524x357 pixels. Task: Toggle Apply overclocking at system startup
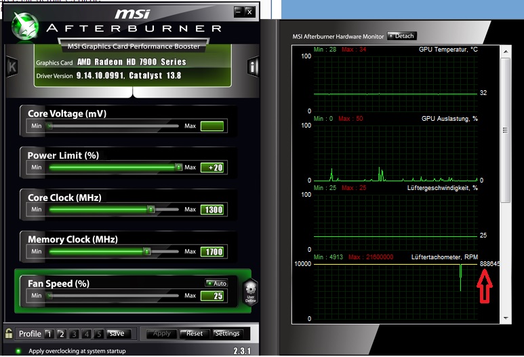pos(18,351)
